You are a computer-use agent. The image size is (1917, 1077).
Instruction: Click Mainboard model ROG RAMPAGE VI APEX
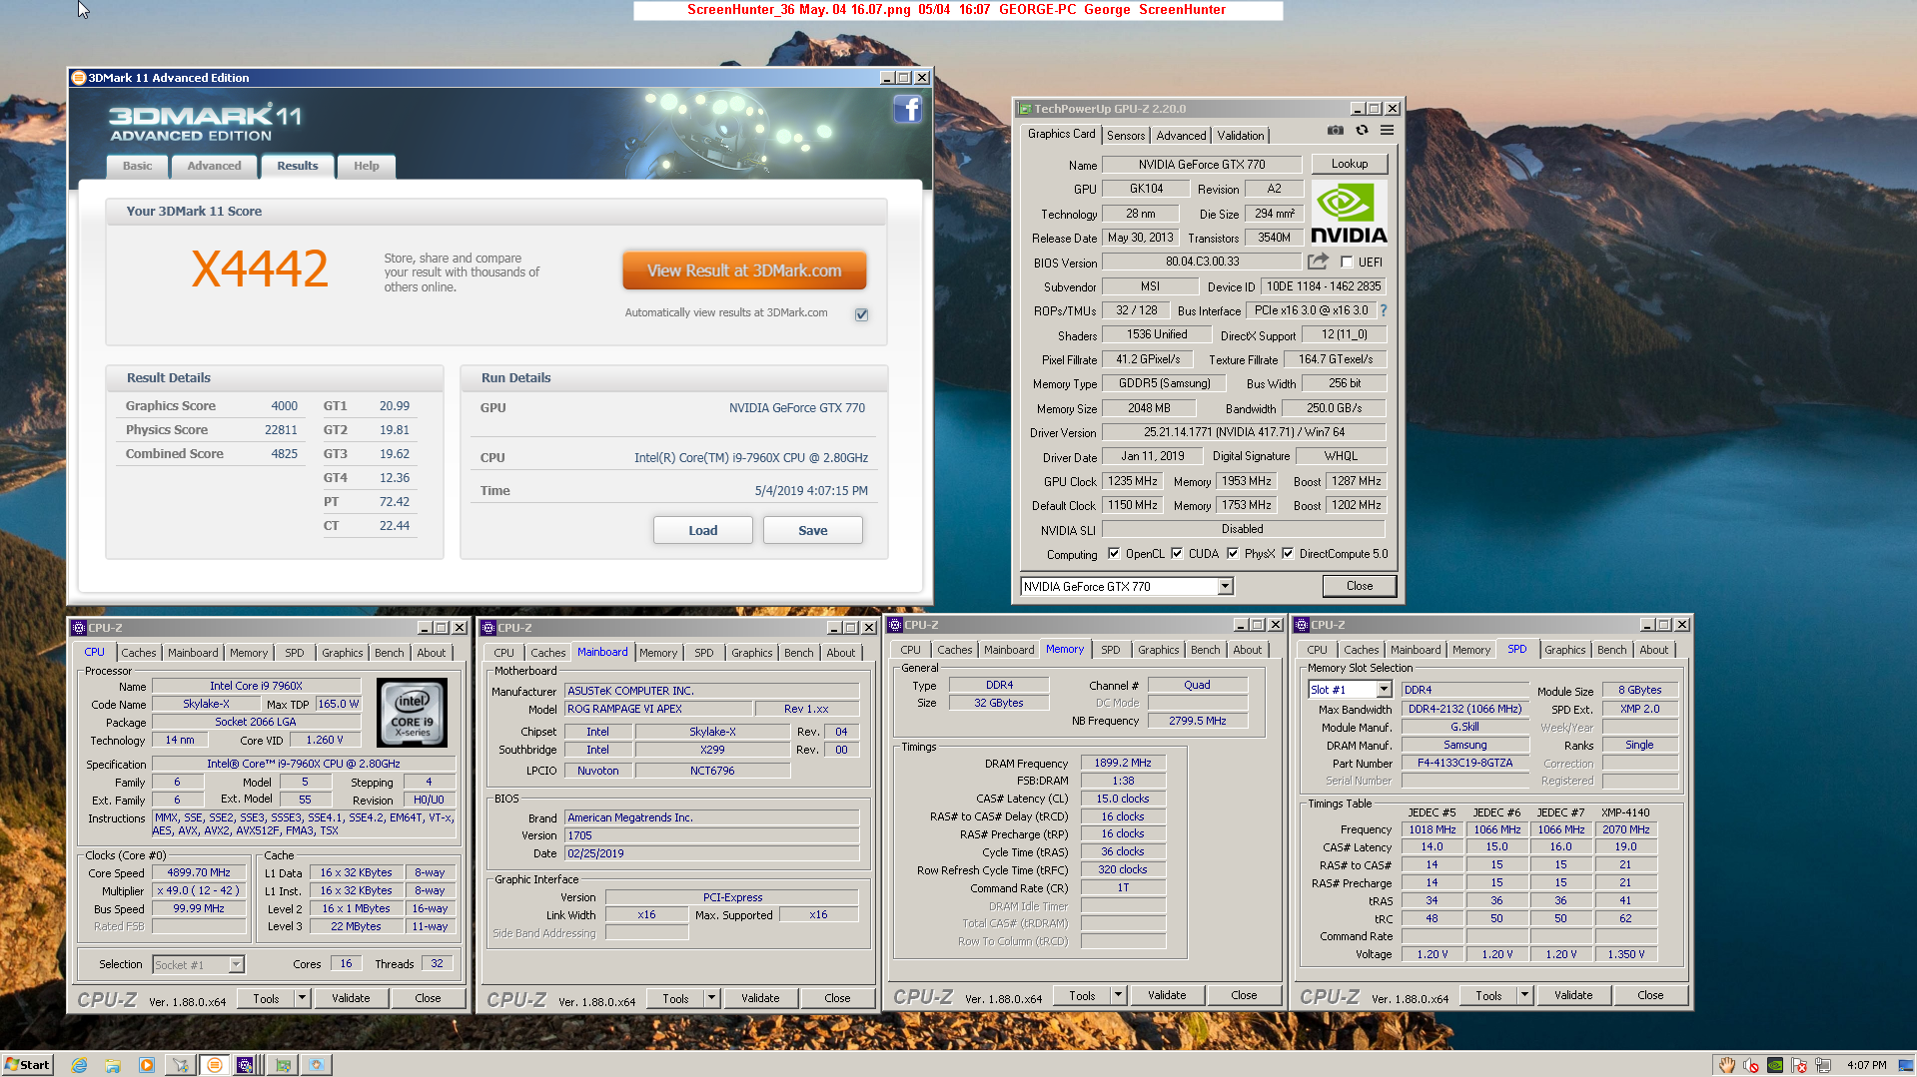pos(657,709)
